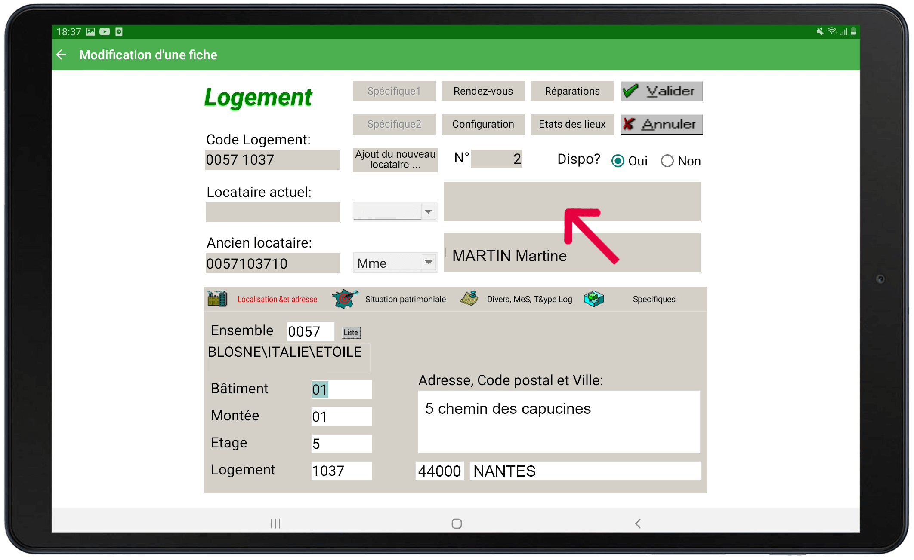Screen dimensions: 914x560
Task: Click the Bâtiment input field
Action: (x=341, y=389)
